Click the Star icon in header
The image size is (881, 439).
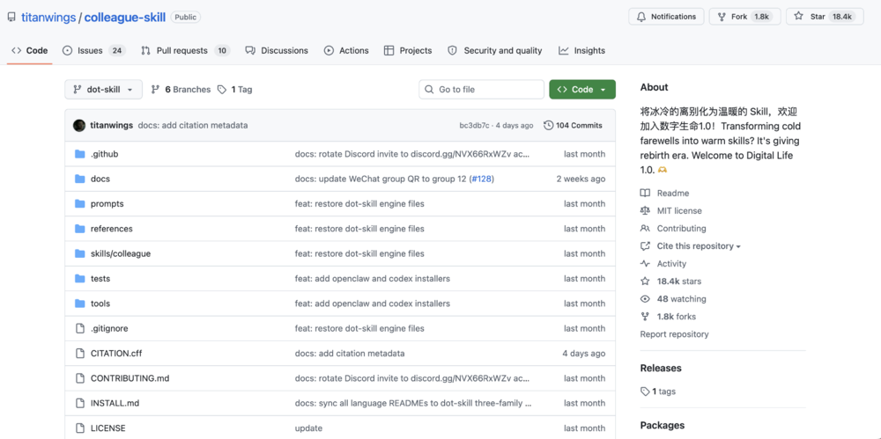click(x=798, y=17)
